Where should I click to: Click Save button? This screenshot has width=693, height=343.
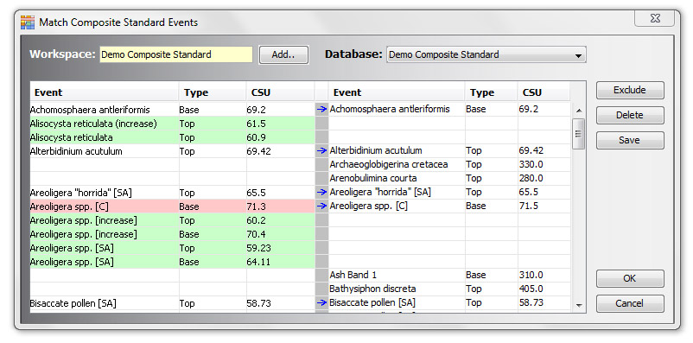pyautogui.click(x=630, y=140)
